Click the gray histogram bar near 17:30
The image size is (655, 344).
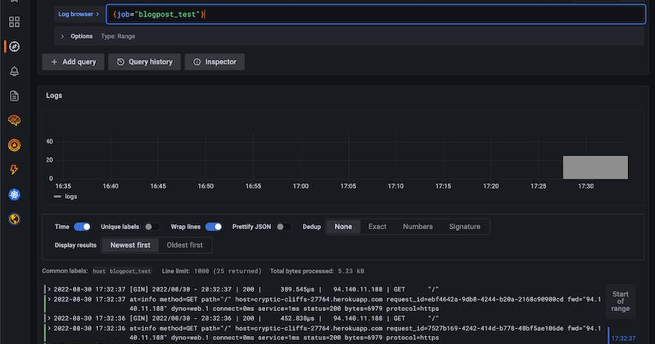point(595,167)
